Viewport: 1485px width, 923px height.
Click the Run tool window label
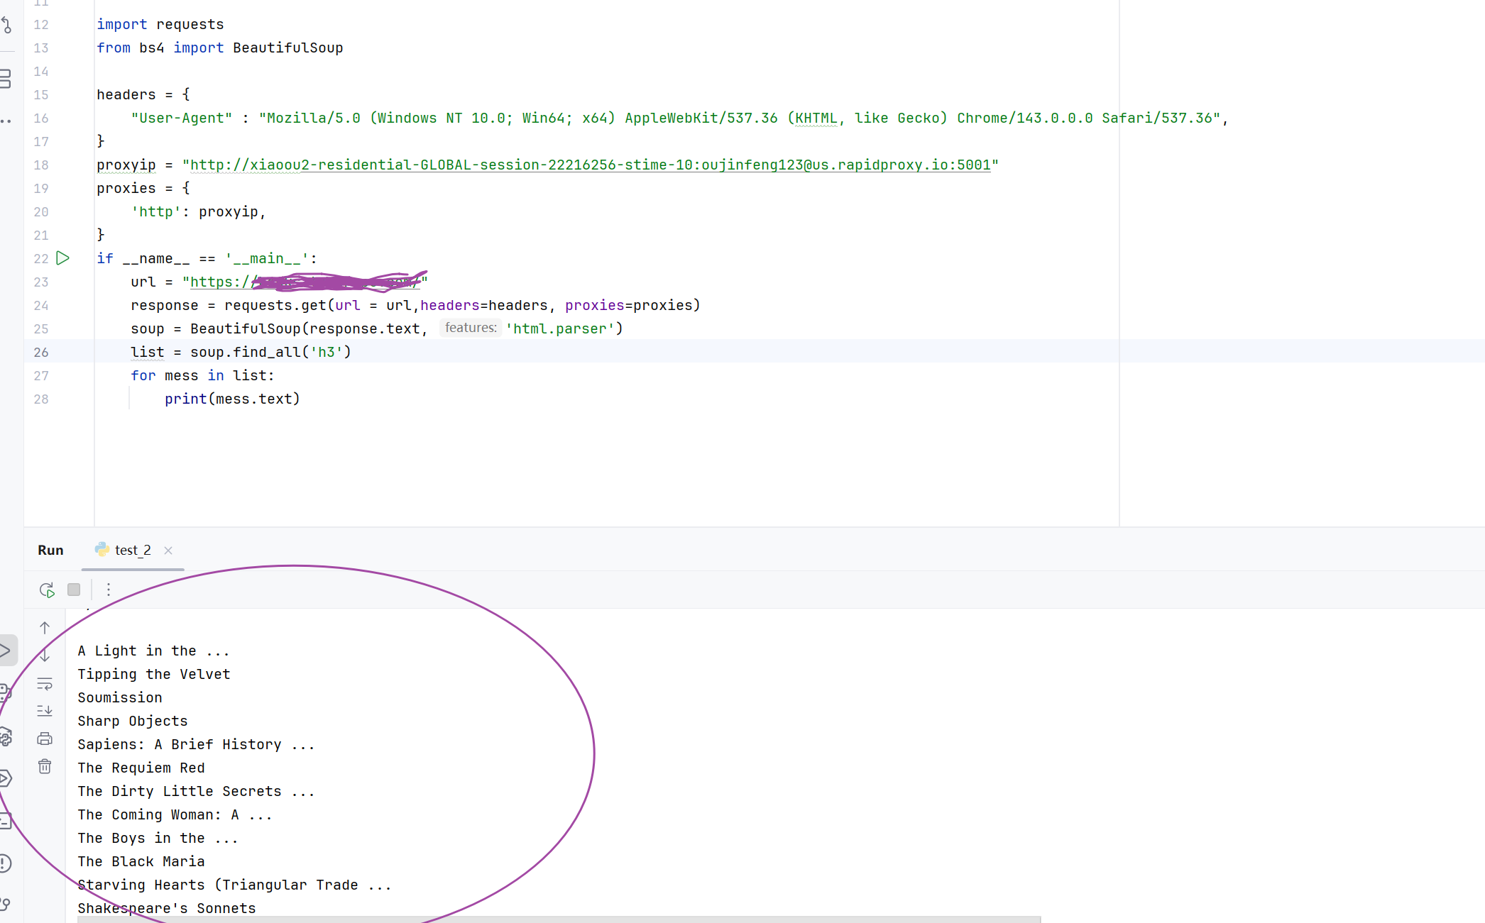click(50, 551)
